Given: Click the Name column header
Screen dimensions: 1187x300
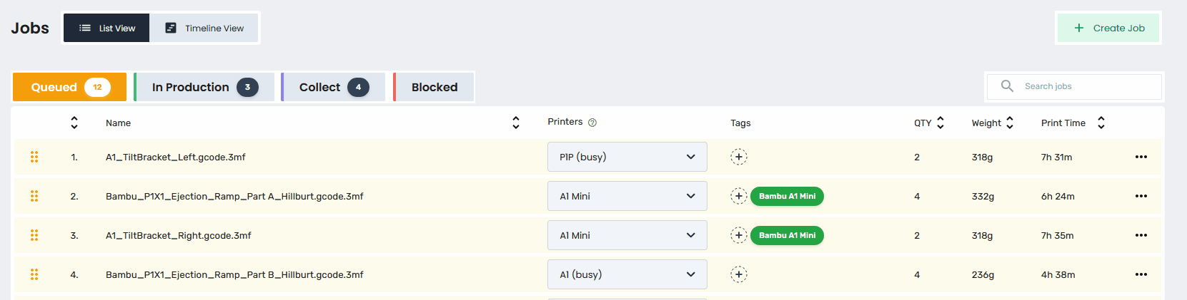Looking at the screenshot, I should tap(118, 123).
